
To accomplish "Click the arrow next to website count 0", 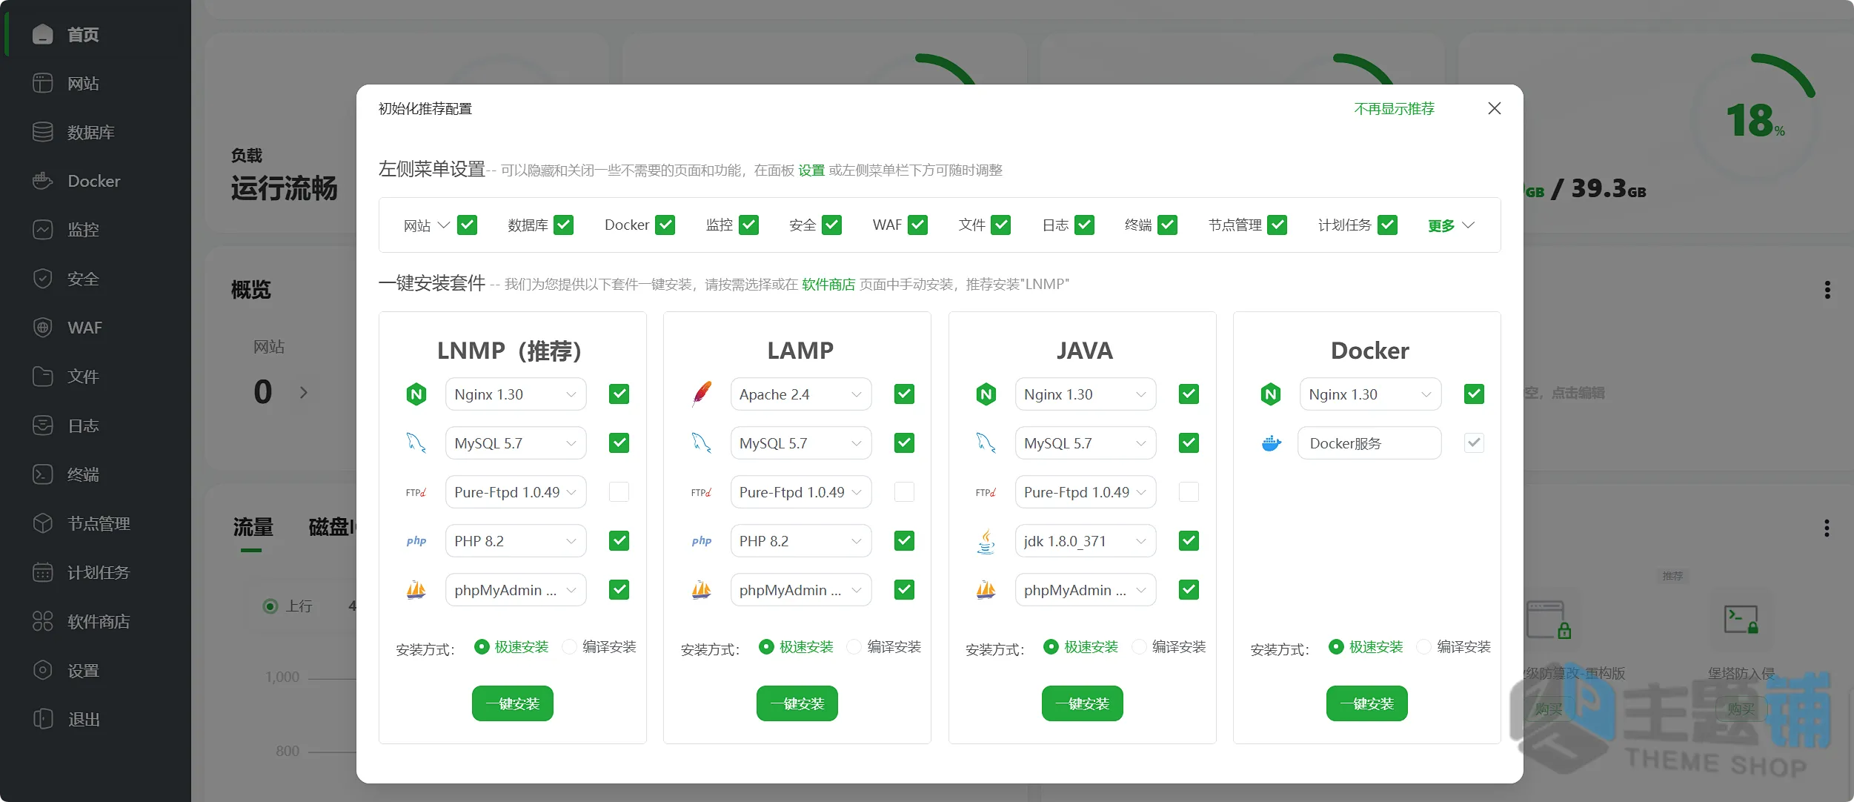I will point(303,392).
